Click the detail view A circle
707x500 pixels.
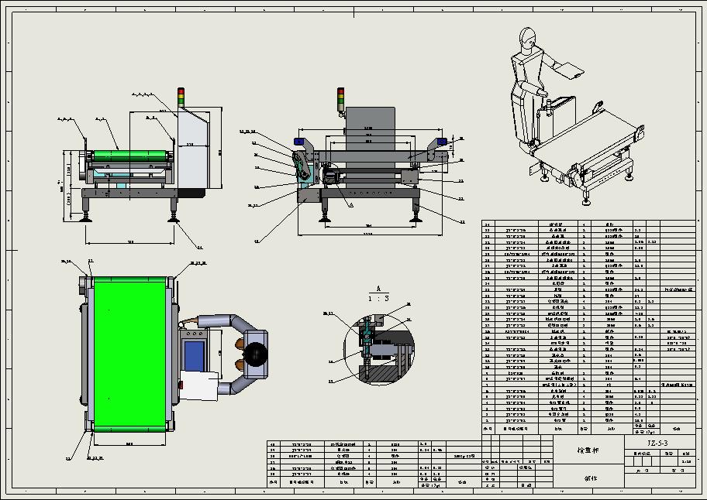pos(379,349)
